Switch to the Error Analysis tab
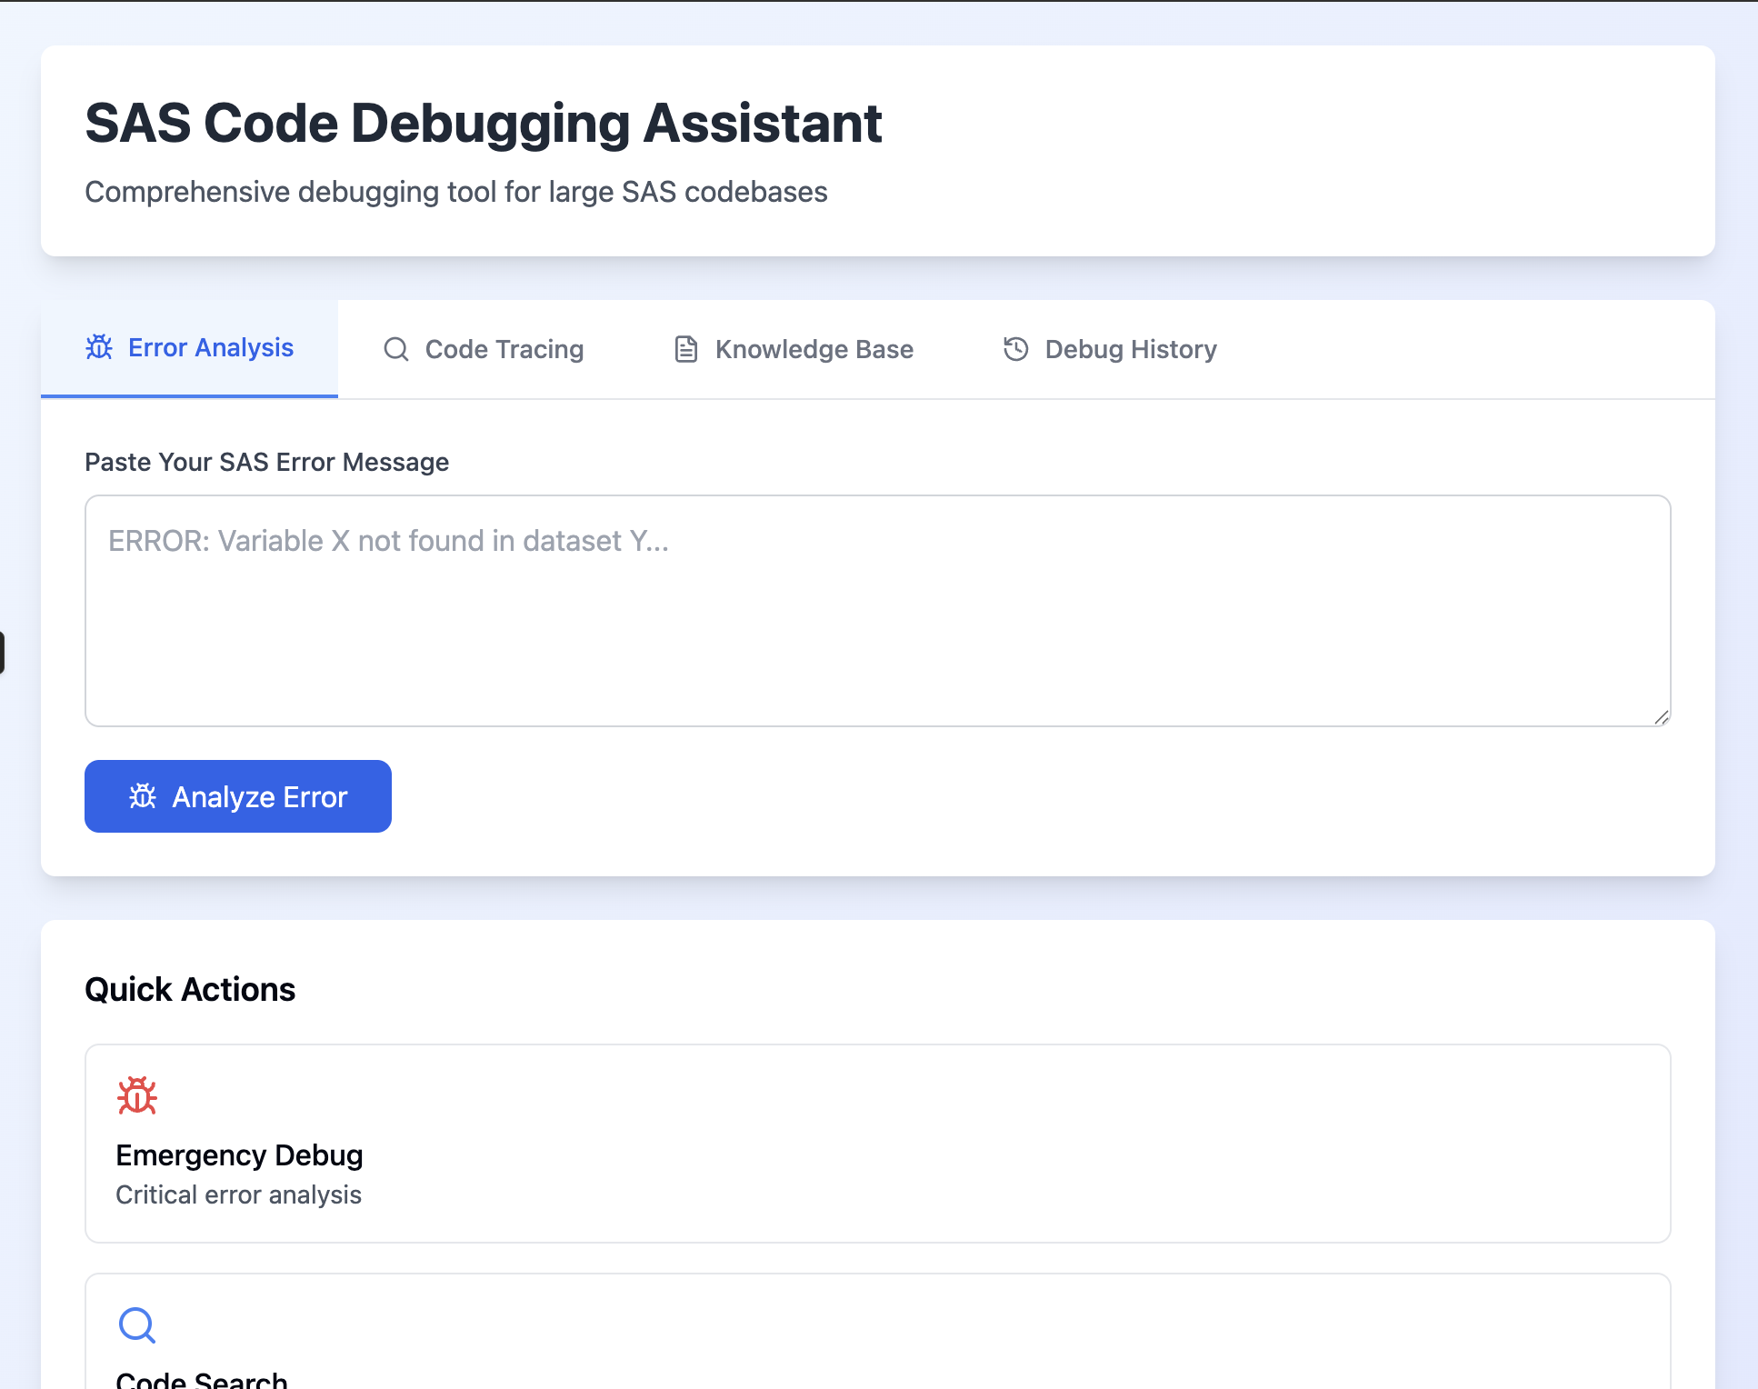1758x1389 pixels. [189, 349]
